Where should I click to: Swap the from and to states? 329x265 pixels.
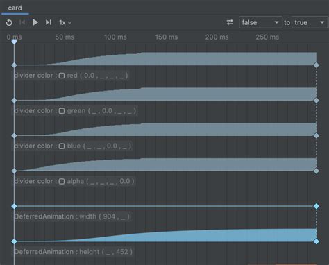click(x=230, y=22)
